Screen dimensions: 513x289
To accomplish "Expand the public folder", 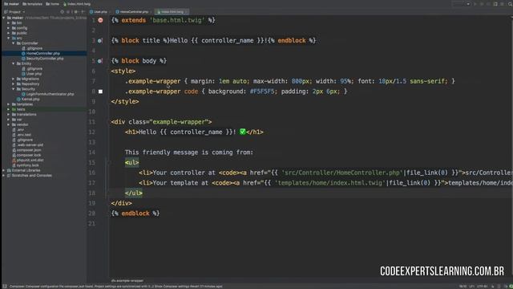I will [x=9, y=33].
